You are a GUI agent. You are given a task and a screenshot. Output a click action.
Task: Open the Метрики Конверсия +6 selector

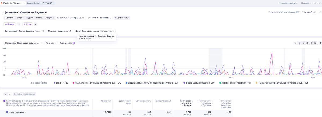pos(60,31)
